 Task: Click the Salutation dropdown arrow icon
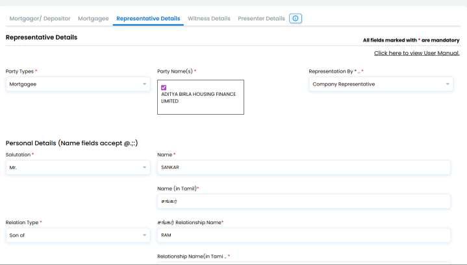tap(144, 168)
